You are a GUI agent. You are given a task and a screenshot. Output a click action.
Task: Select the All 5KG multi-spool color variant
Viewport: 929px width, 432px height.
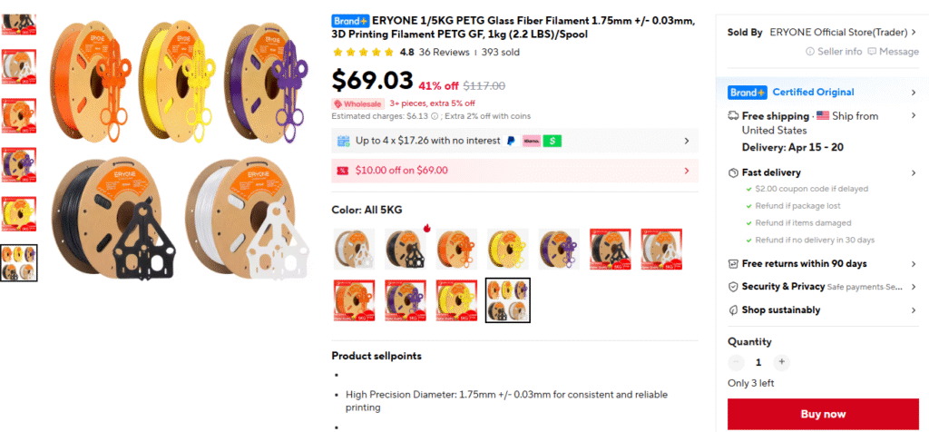click(x=508, y=300)
